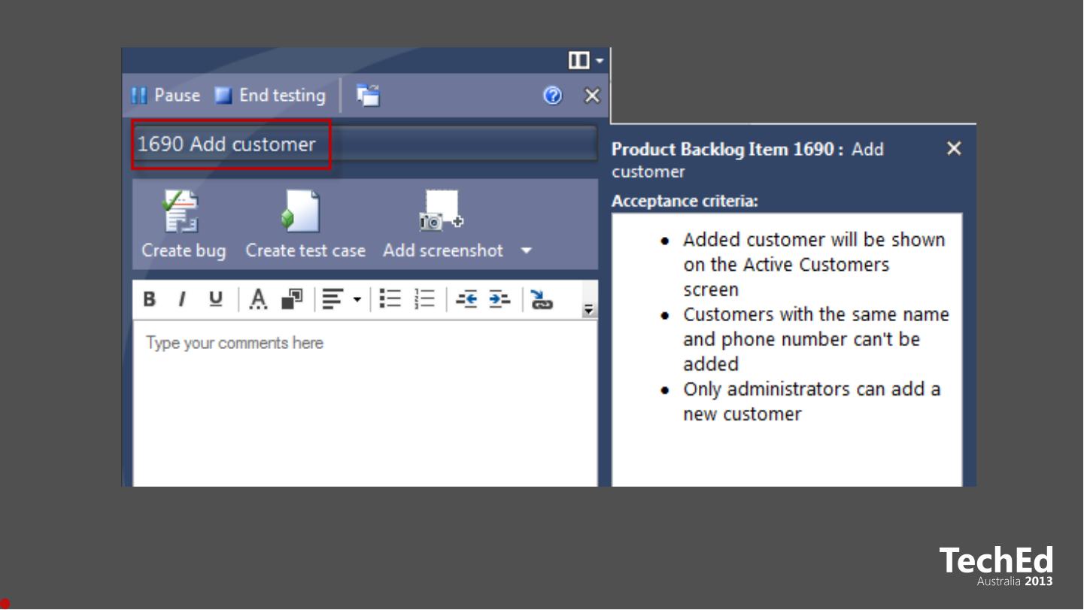Apply numbered list formatting
Screen dimensions: 1084x610
425,299
